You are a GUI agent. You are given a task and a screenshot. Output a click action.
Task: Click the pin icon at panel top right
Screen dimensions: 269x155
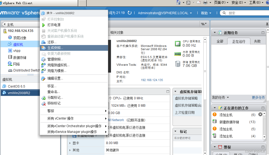click(x=267, y=24)
